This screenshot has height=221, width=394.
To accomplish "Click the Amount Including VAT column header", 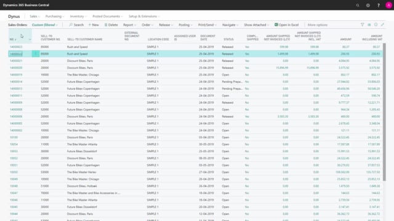I will (372, 37).
